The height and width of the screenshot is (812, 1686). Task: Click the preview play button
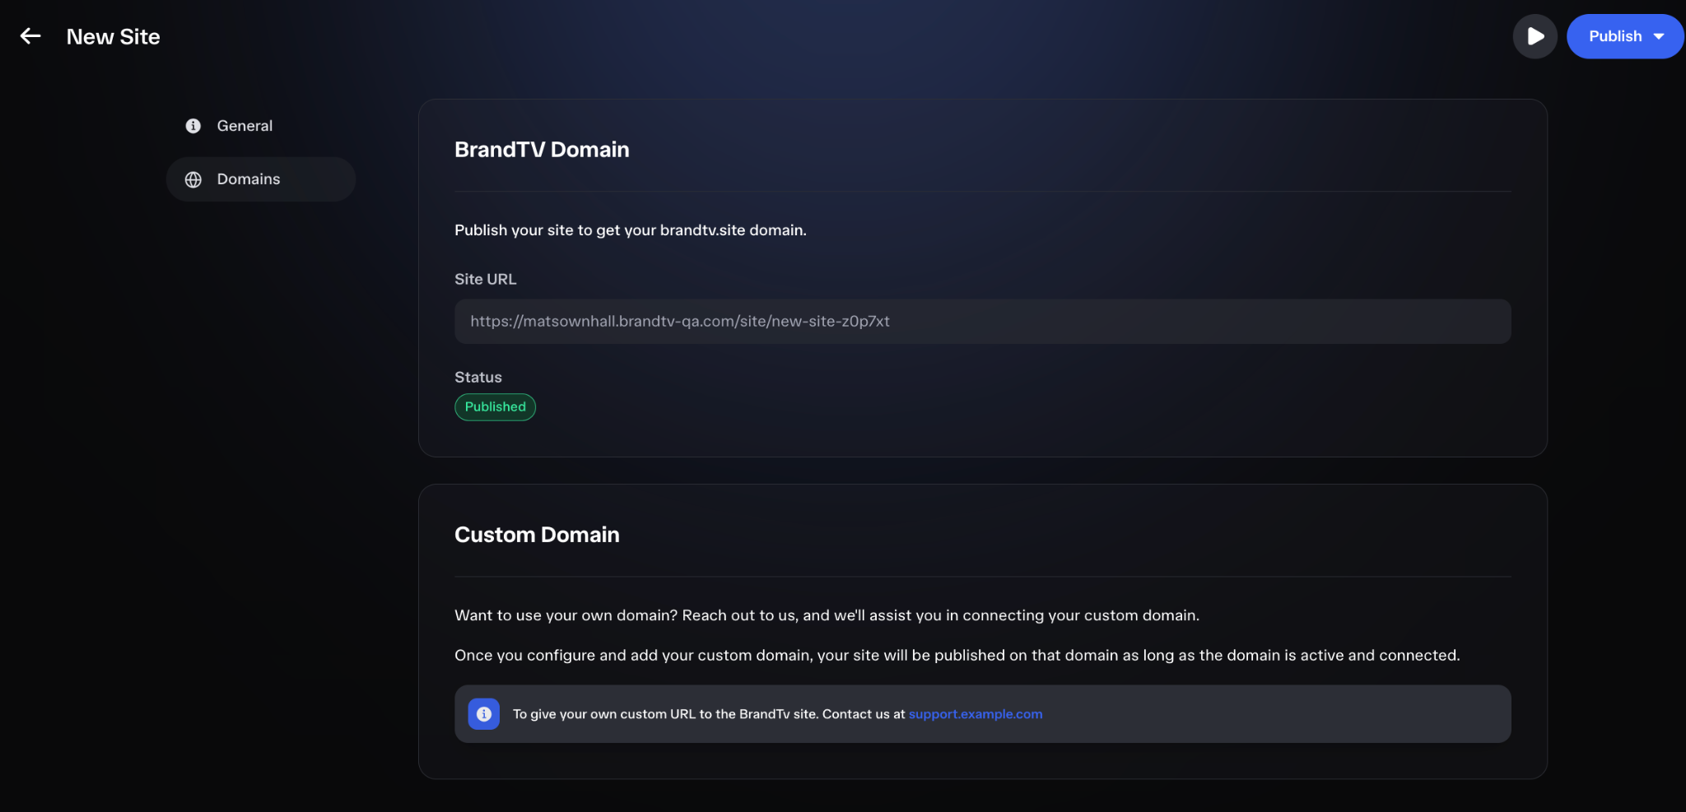pos(1535,36)
